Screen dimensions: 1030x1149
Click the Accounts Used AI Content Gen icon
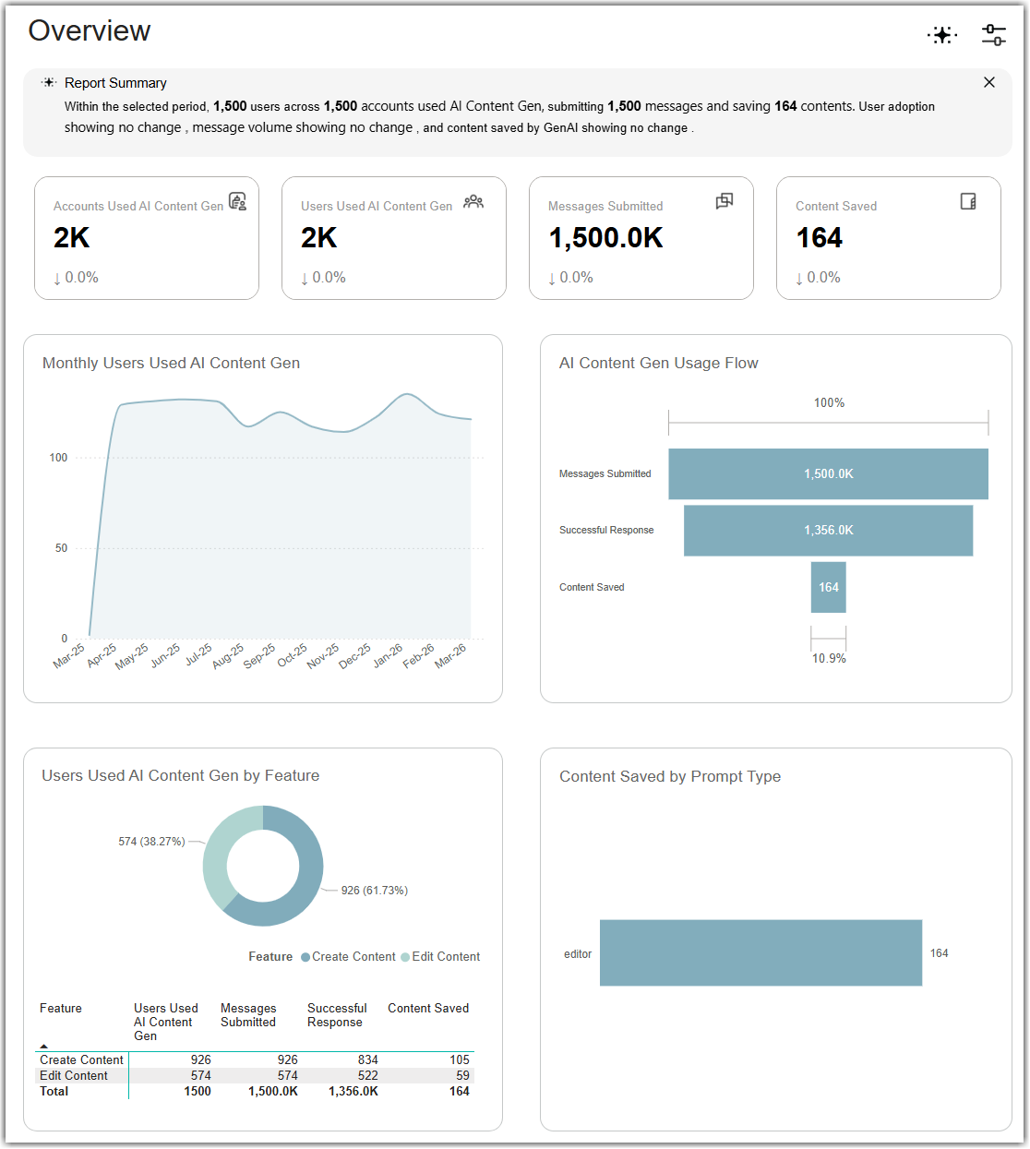237,201
